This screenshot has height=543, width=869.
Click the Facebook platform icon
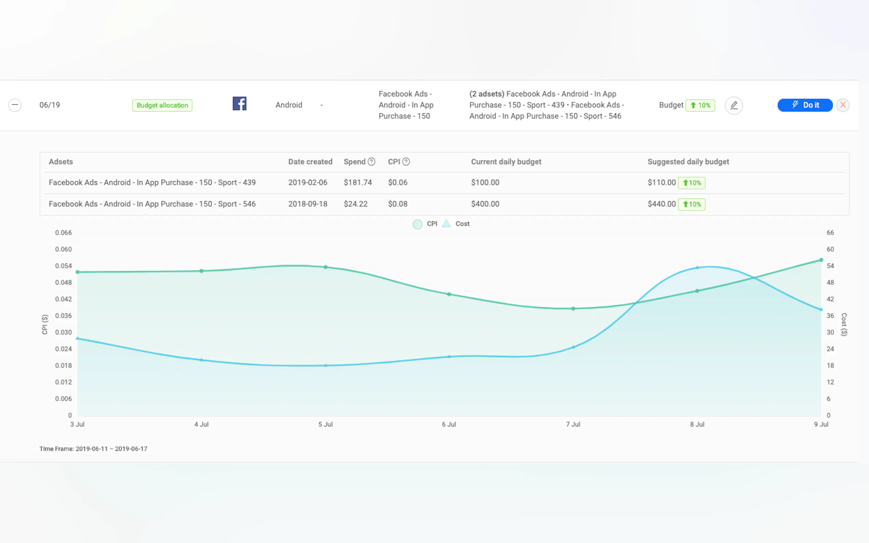coord(239,104)
